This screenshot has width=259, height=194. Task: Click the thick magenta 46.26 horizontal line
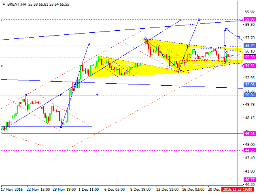pos(122,134)
